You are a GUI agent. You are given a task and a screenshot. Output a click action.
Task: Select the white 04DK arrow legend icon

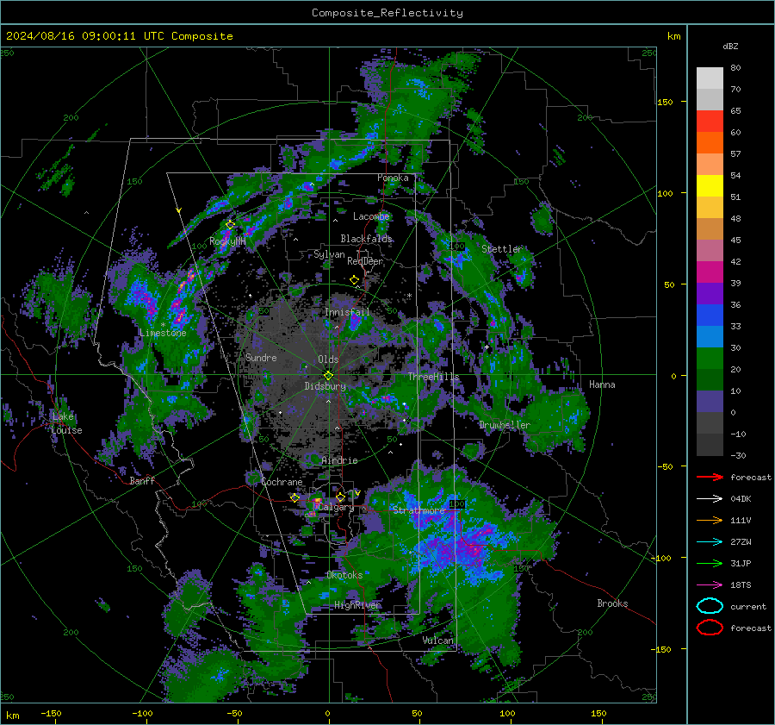[710, 499]
